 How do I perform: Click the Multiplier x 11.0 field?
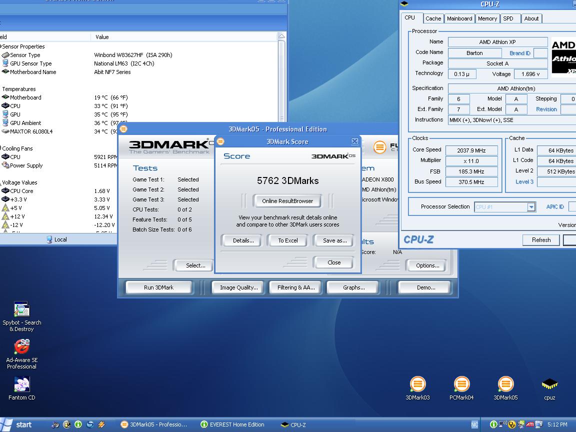tap(471, 161)
